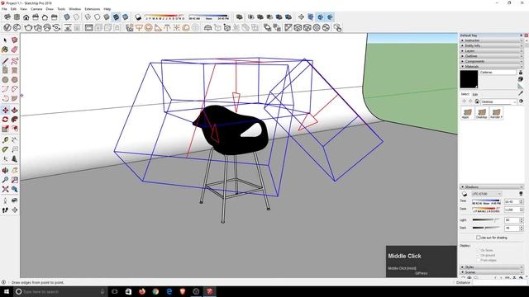Open the Camera menu
529x297 pixels.
36,9
